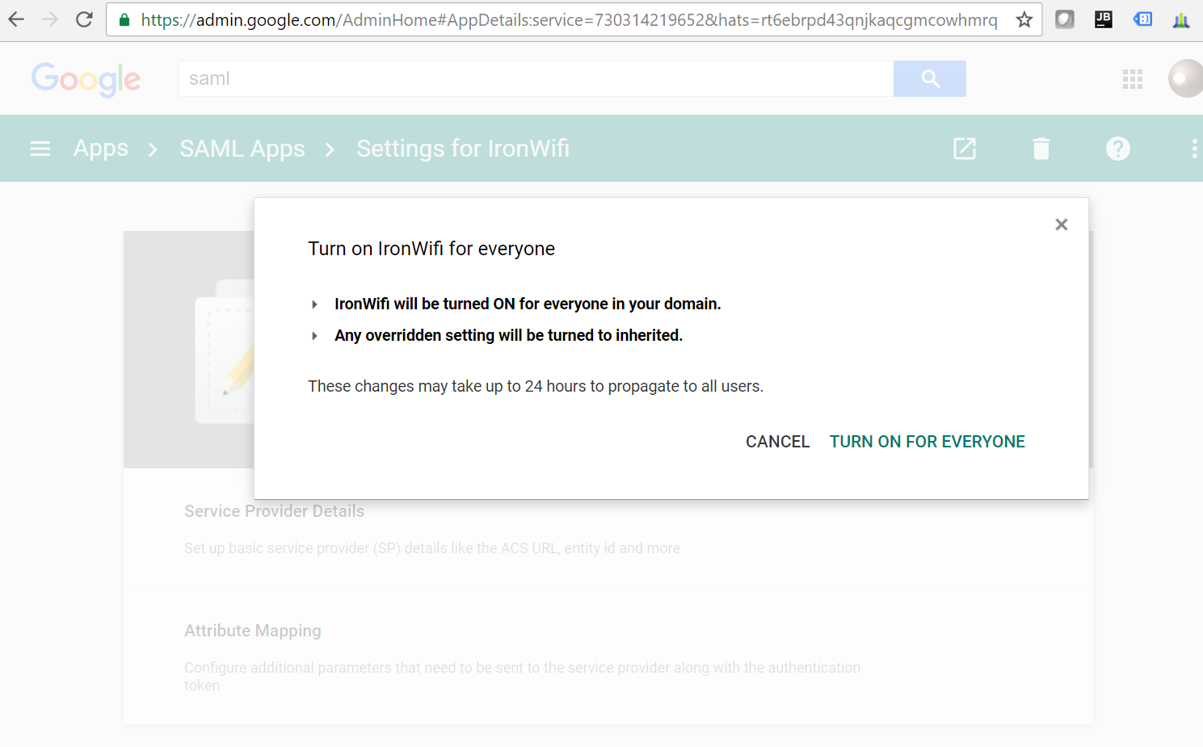Navigate to Apps in the breadcrumb

pos(100,148)
